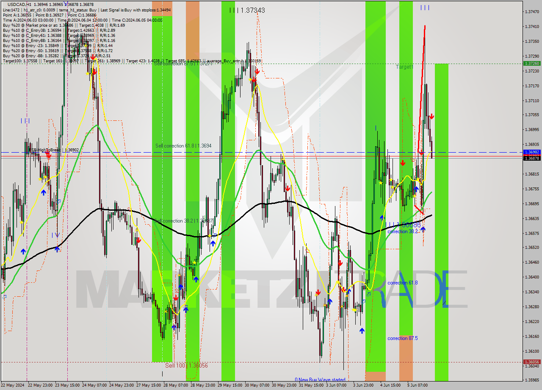
Task: Click the USDCAD,H1 symbol title
Action: pyautogui.click(x=19, y=4)
